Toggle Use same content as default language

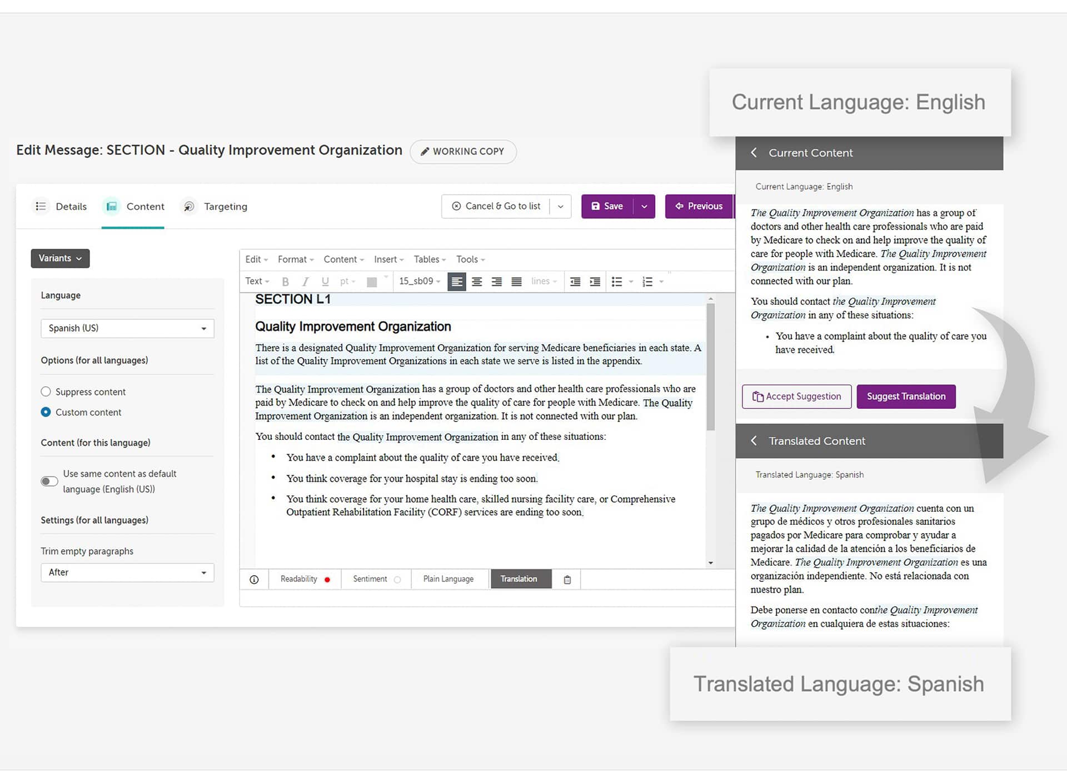49,481
